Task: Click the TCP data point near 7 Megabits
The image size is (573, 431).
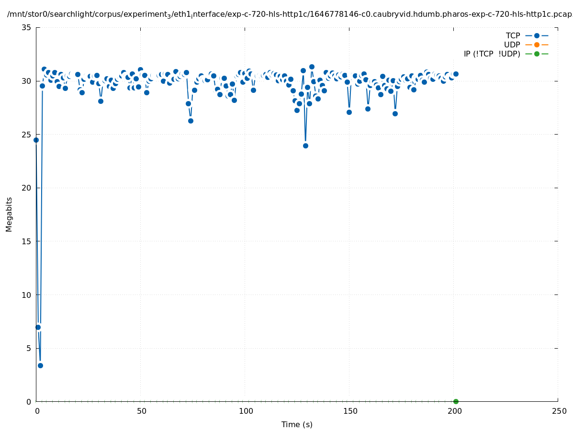Action: pos(38,327)
